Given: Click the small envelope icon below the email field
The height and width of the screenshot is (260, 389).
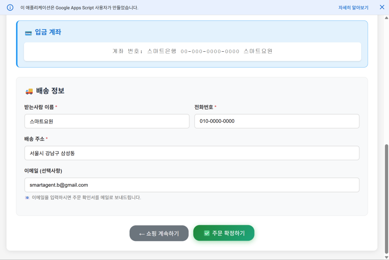Looking at the screenshot, I should [27, 198].
